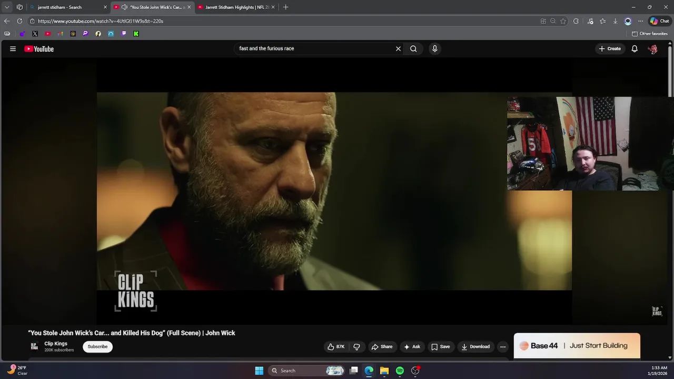Clear the YouTube search query with X
The height and width of the screenshot is (379, 674).
(398, 48)
